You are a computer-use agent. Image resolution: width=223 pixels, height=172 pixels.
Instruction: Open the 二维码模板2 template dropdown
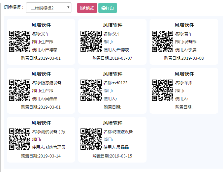click(x=49, y=8)
